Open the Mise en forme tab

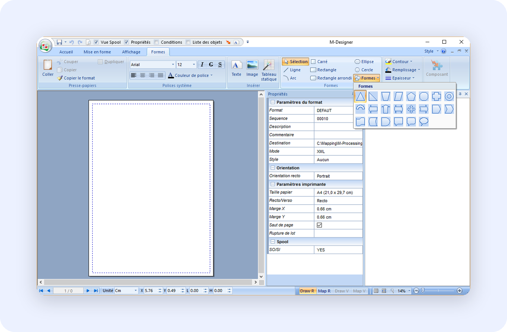pyautogui.click(x=97, y=52)
